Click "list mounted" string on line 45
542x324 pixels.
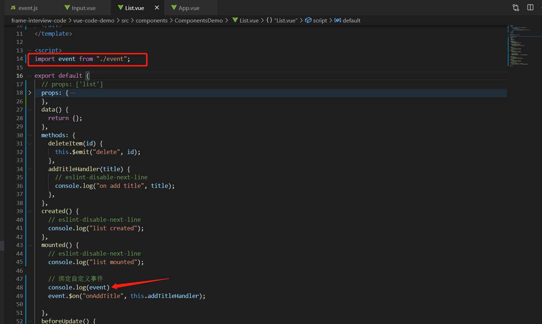pos(114,262)
